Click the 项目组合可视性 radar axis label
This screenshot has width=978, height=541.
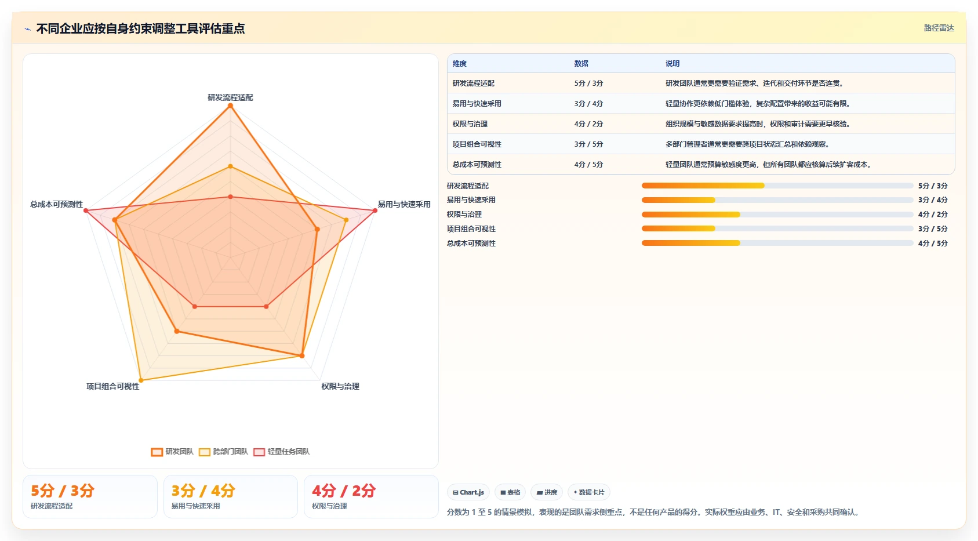click(x=113, y=386)
